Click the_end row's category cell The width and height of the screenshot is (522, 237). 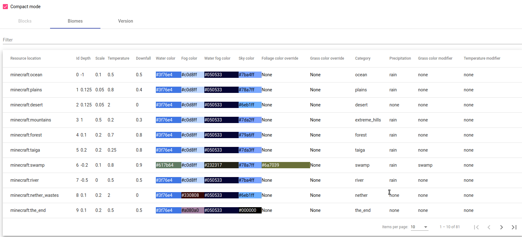[x=363, y=210]
